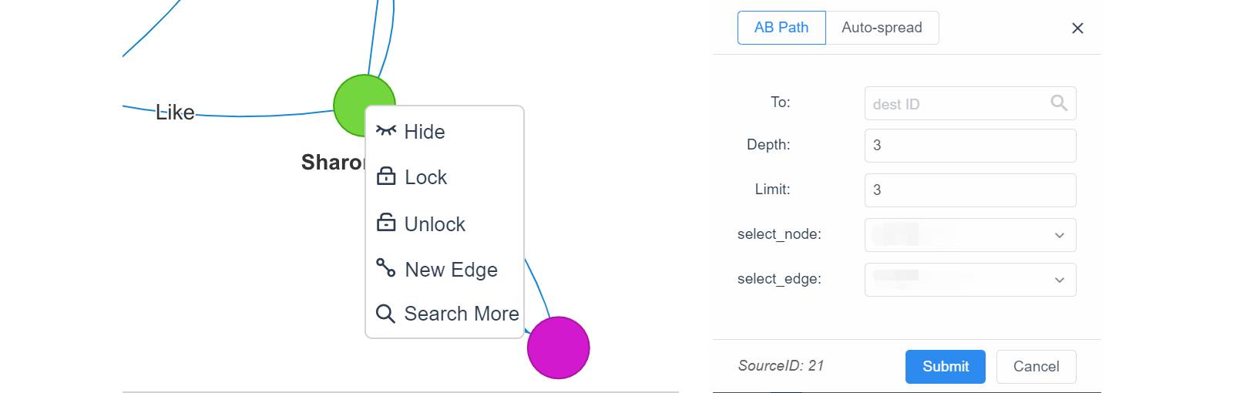Switch to the AB Path tab

[x=781, y=28]
